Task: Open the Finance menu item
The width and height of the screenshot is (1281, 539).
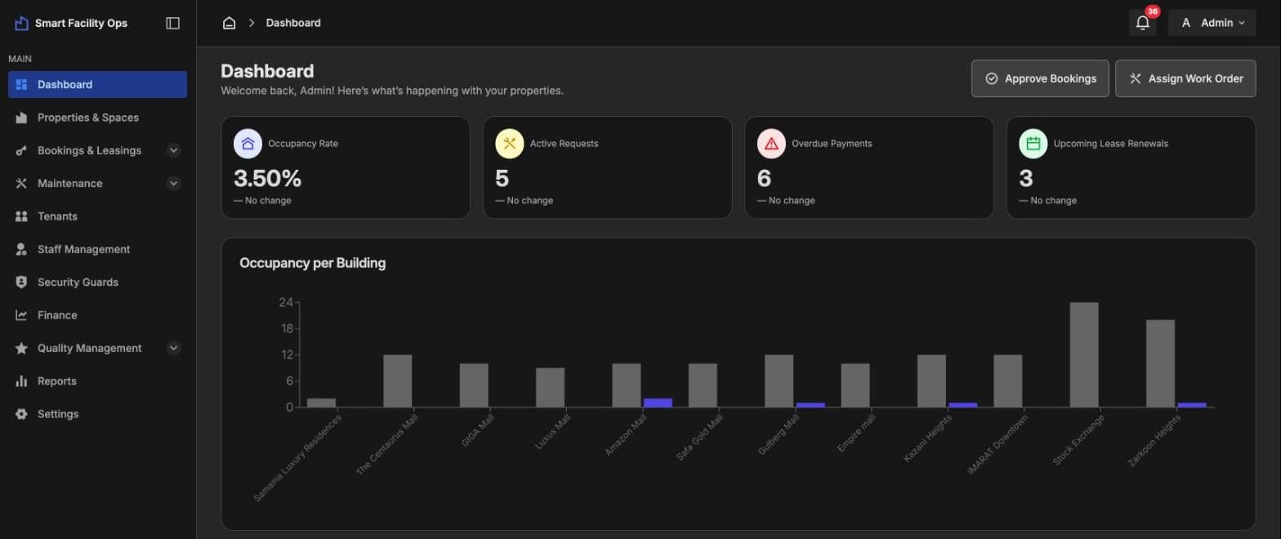Action: (98, 315)
